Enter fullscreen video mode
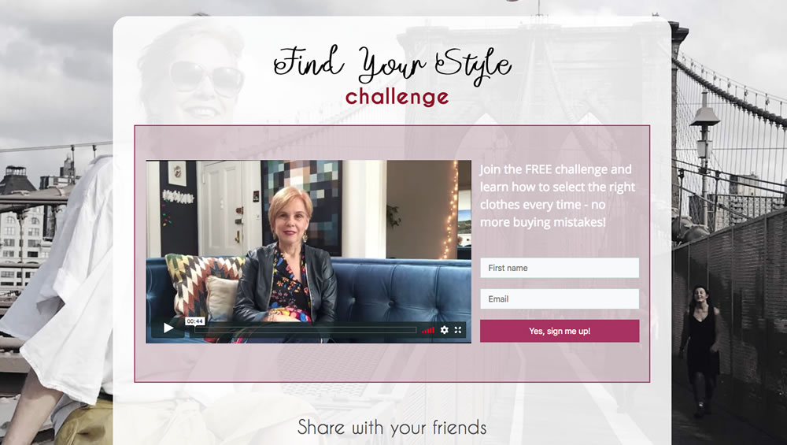The width and height of the screenshot is (787, 445). pos(458,330)
